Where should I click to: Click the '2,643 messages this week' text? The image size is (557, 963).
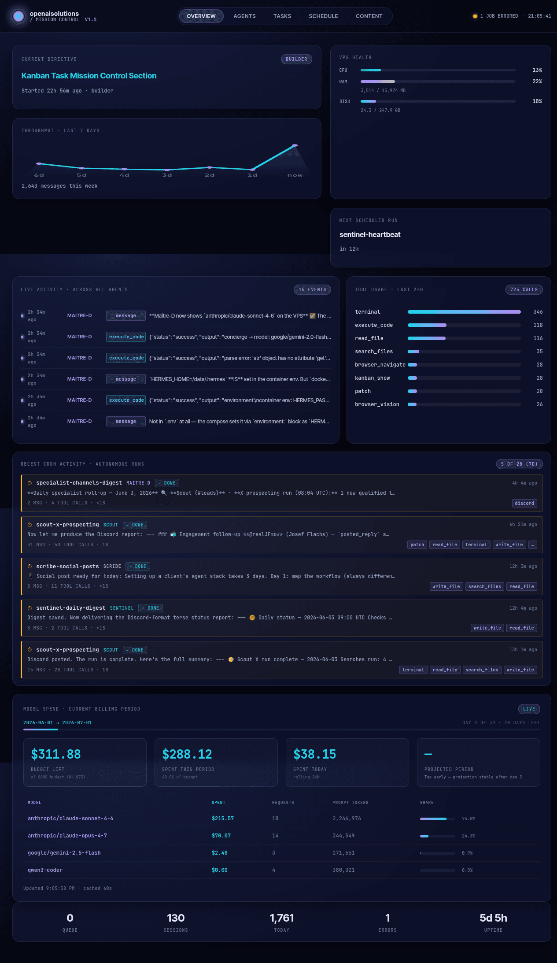59,186
